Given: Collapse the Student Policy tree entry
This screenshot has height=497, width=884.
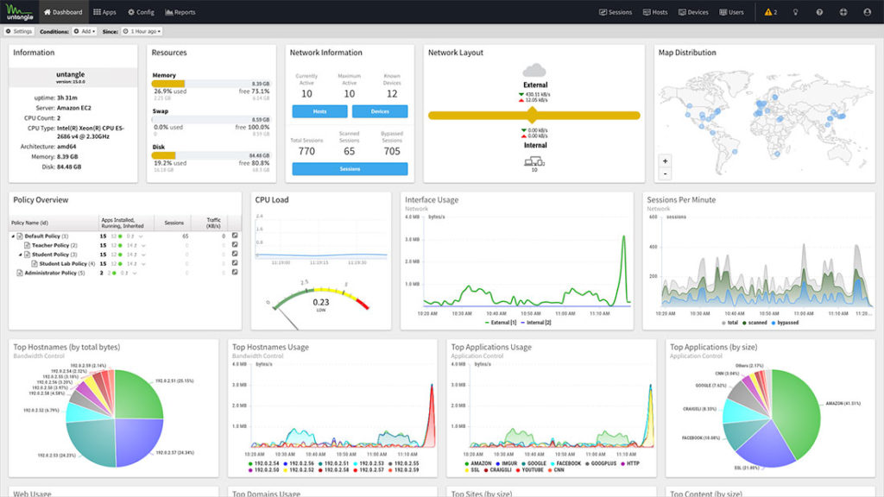Looking at the screenshot, I should pyautogui.click(x=21, y=255).
